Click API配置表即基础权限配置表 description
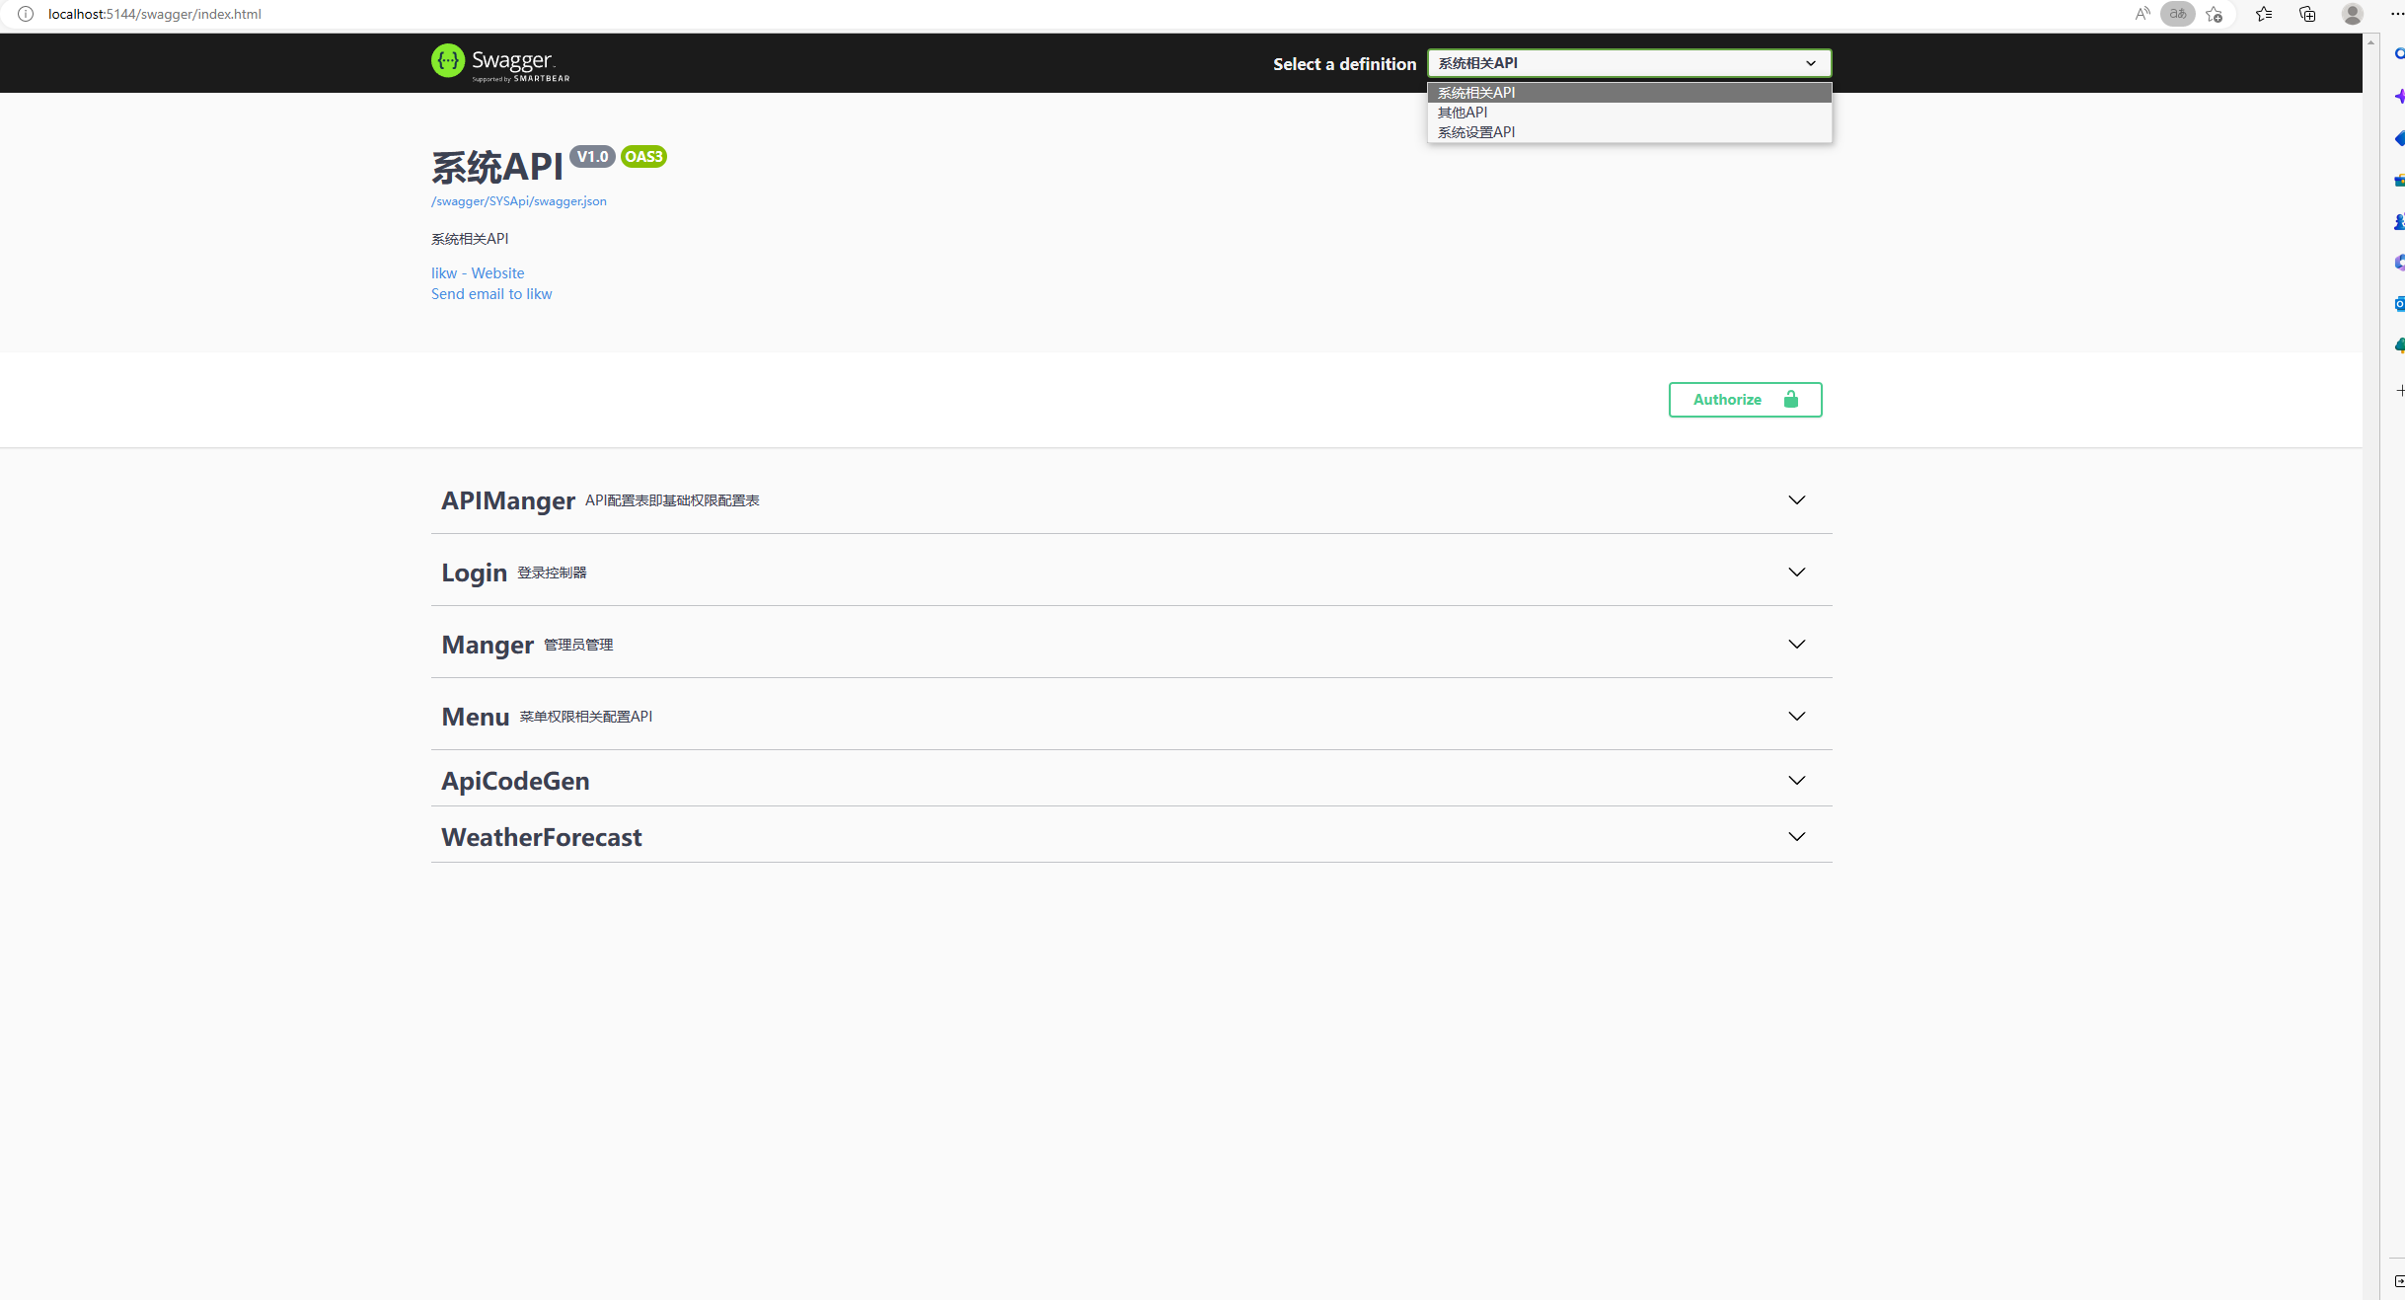The image size is (2405, 1300). tap(672, 500)
